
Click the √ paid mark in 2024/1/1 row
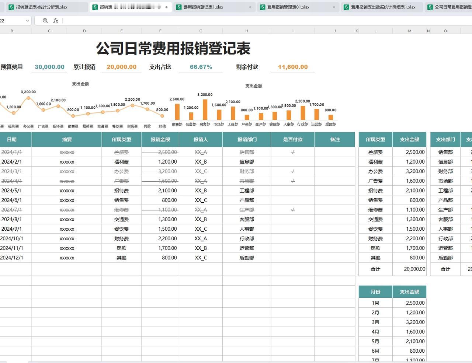[293, 152]
